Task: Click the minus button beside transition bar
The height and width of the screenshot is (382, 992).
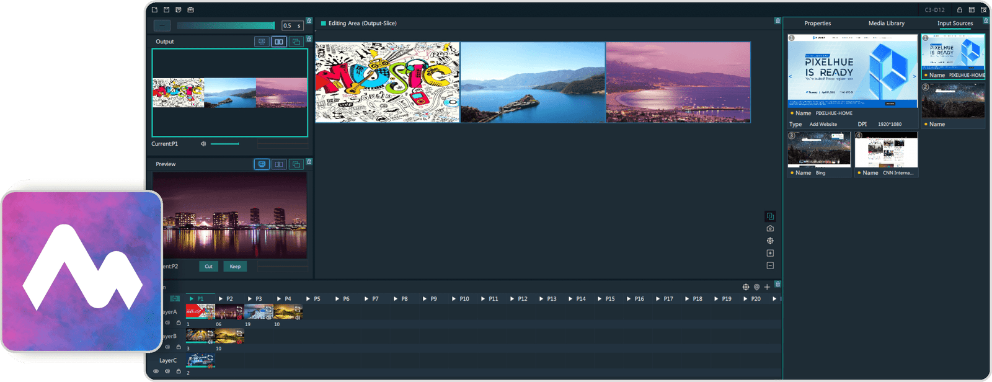Action: click(162, 25)
